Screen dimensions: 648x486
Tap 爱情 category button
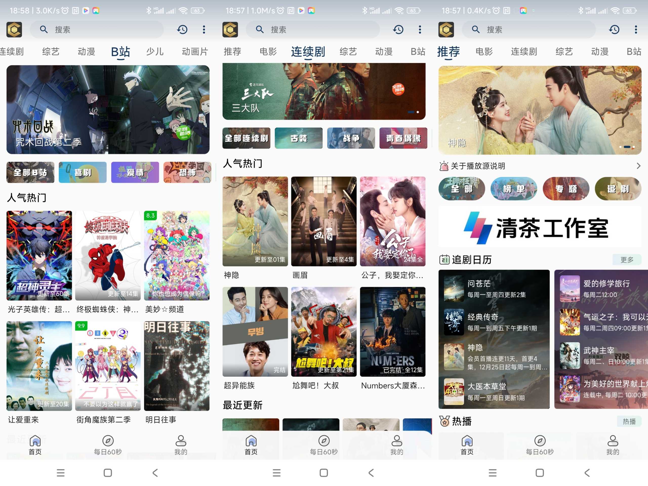pos(135,172)
